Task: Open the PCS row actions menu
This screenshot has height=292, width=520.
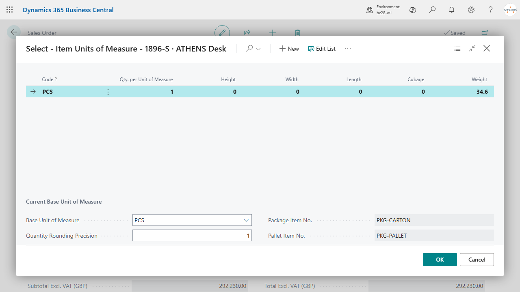Action: [x=108, y=92]
